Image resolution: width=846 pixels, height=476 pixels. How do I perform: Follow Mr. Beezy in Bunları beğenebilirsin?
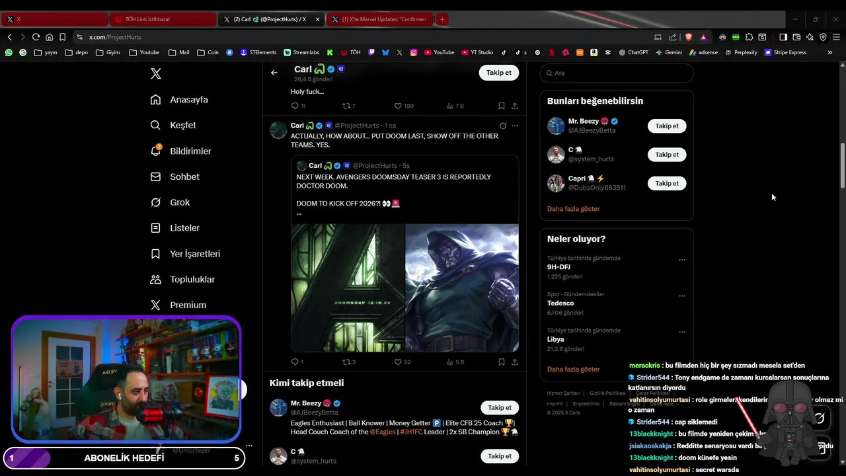[x=667, y=126]
